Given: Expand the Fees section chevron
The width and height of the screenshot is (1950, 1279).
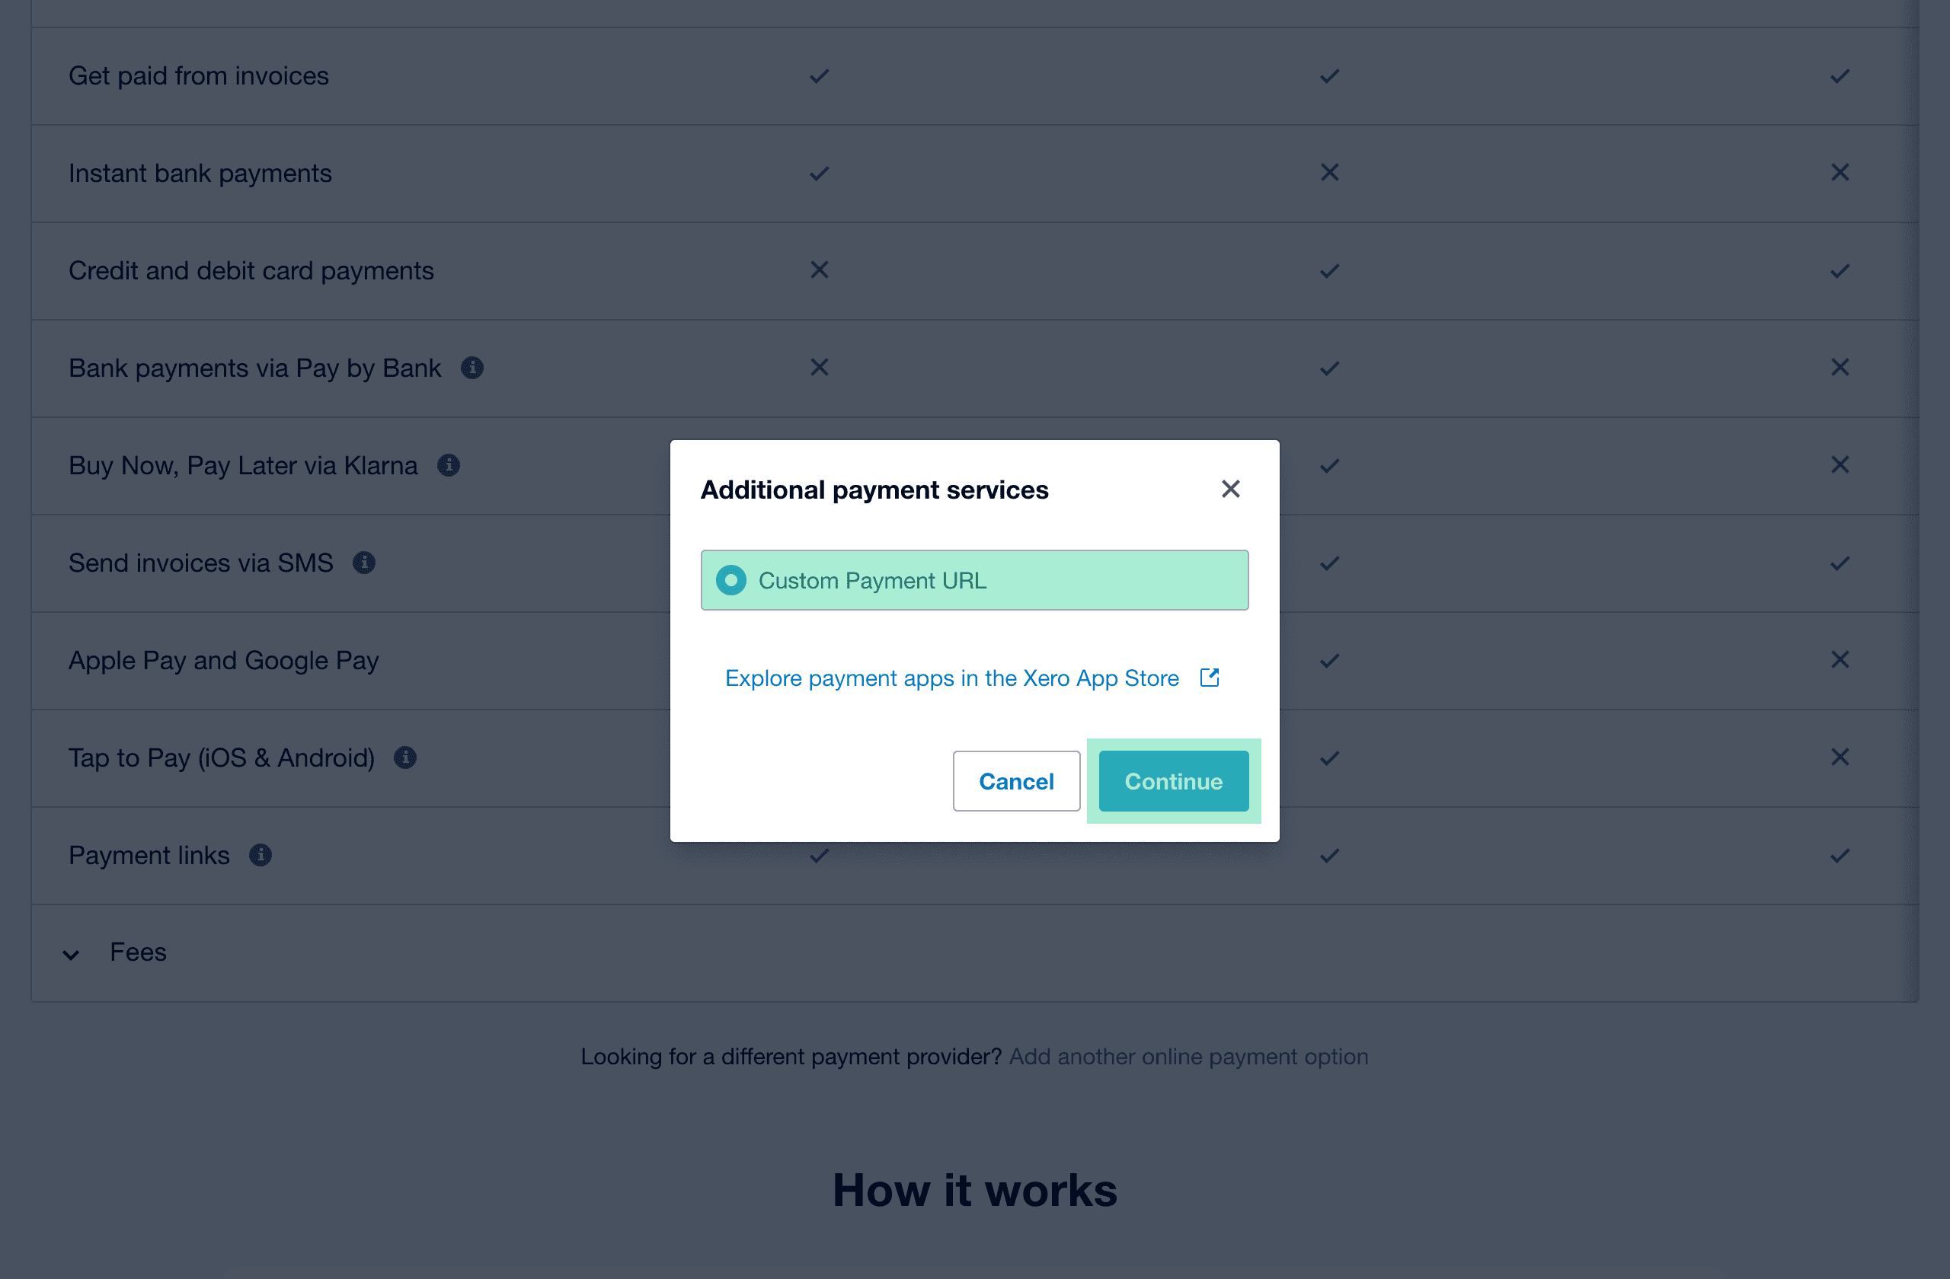Looking at the screenshot, I should tap(72, 954).
